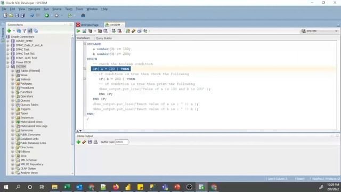
Task: Expand the Tables (Filtered) node
Action: pyautogui.click(x=13, y=71)
